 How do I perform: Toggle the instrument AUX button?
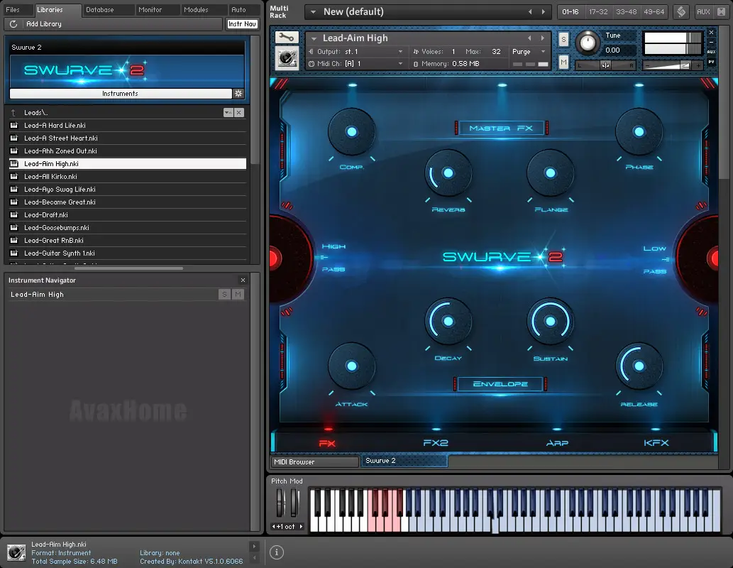click(x=711, y=51)
